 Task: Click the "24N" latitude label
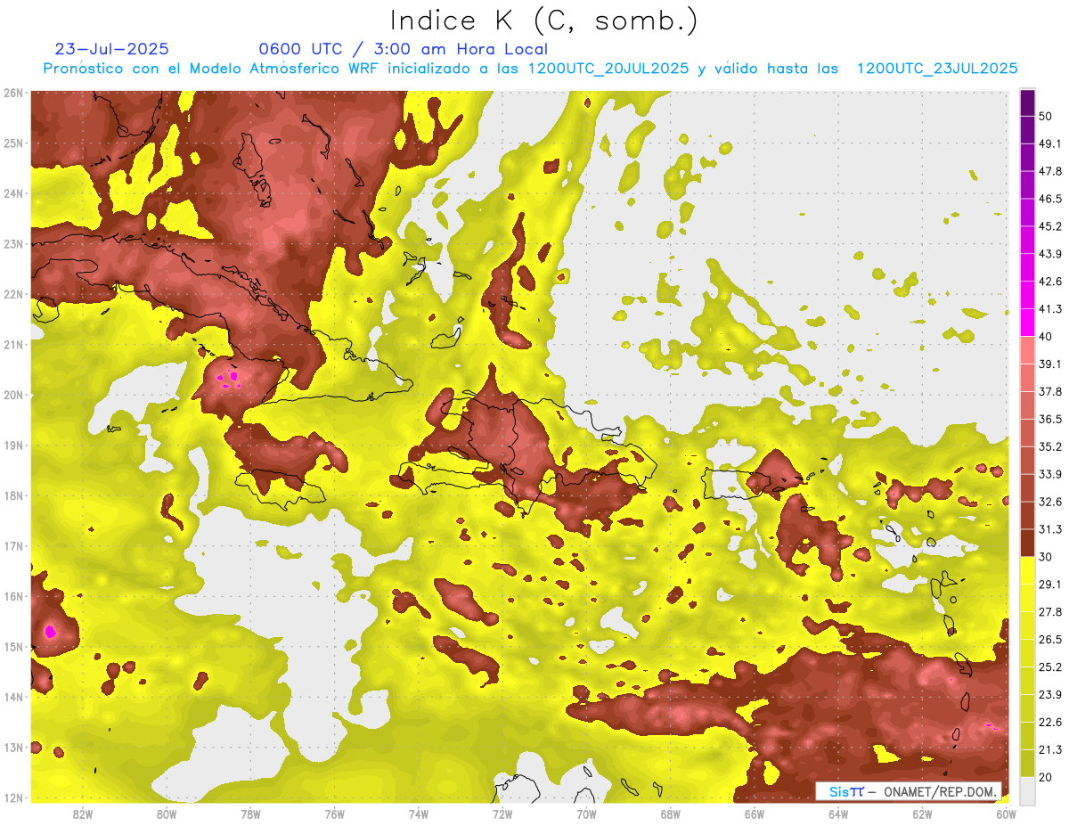pos(12,193)
